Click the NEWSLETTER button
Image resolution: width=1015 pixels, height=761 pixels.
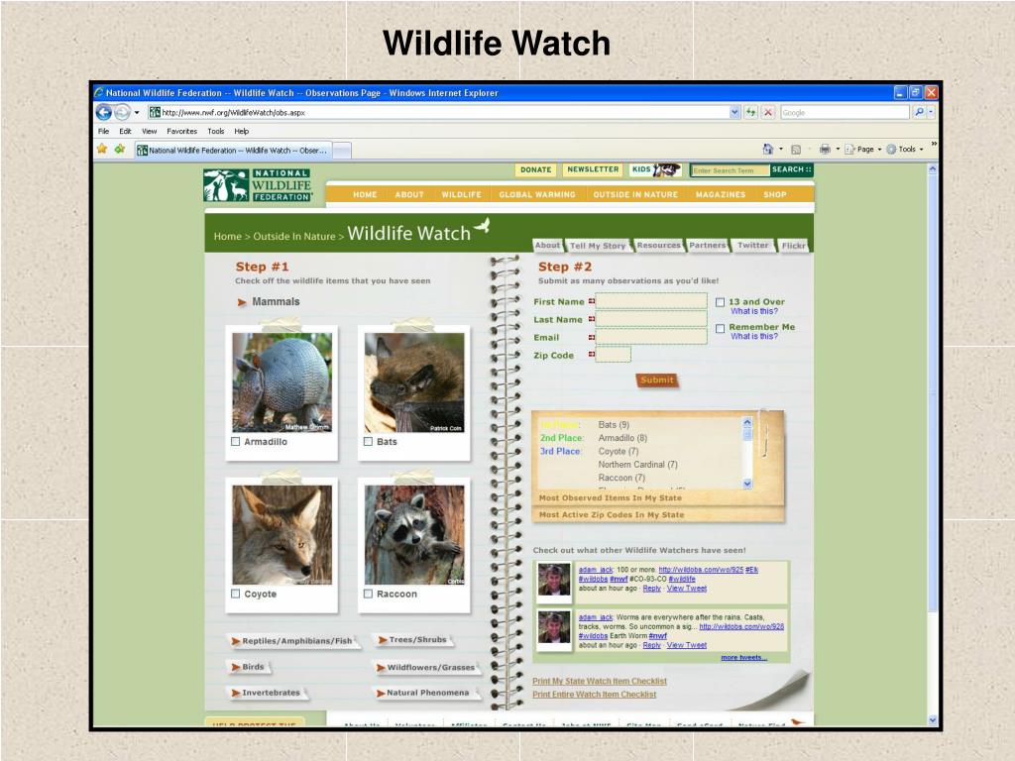[x=593, y=169]
